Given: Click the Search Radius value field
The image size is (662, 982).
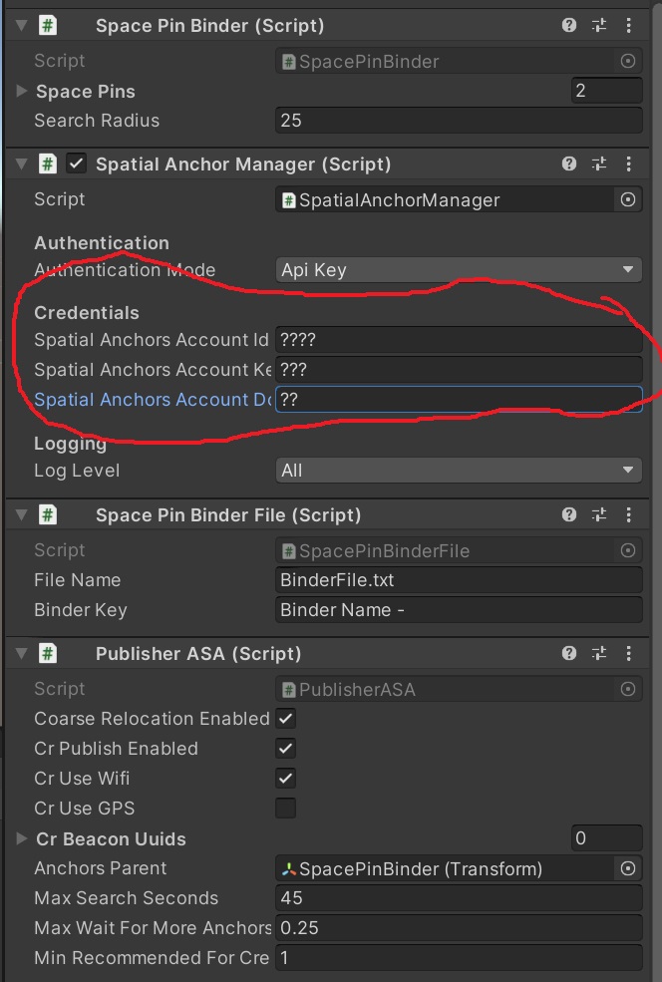Looking at the screenshot, I should 459,121.
